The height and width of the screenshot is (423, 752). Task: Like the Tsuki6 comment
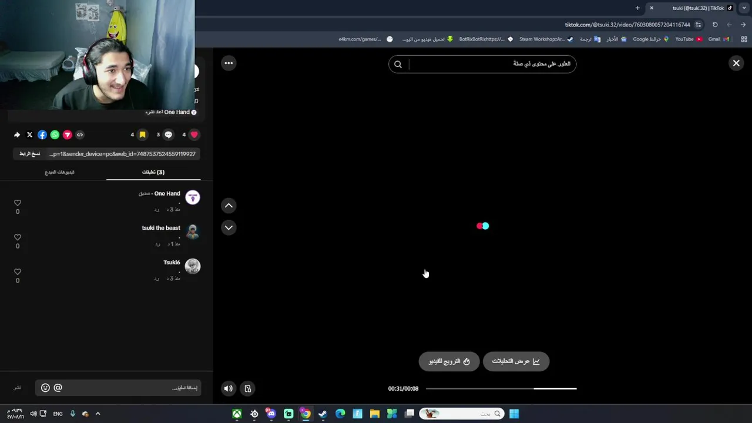coord(18,272)
